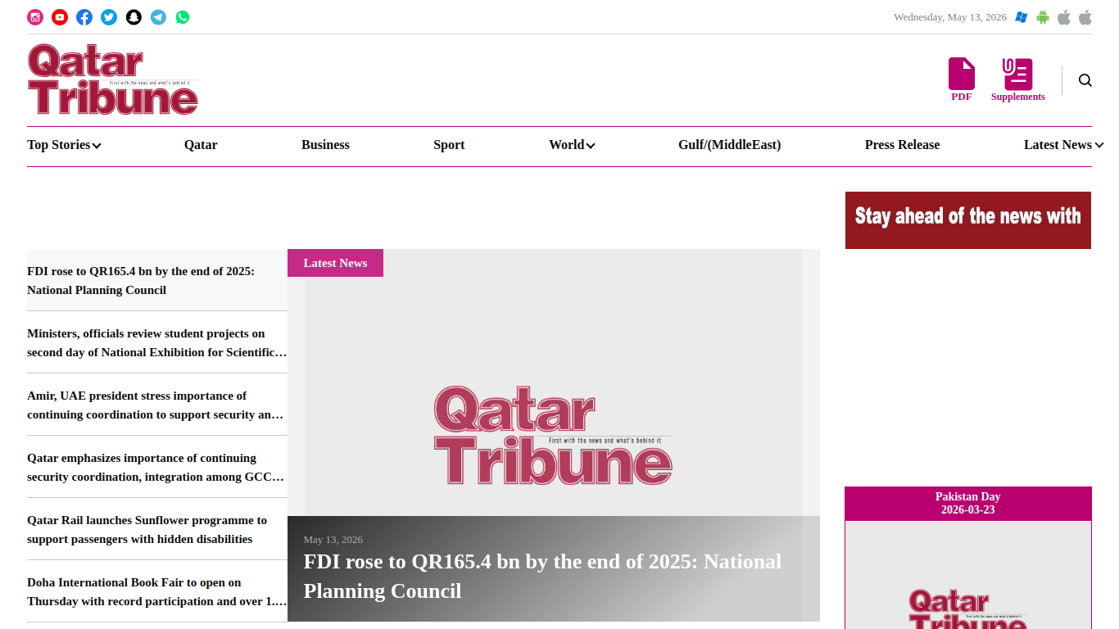Click the Qatar Tribune header logo

113,79
